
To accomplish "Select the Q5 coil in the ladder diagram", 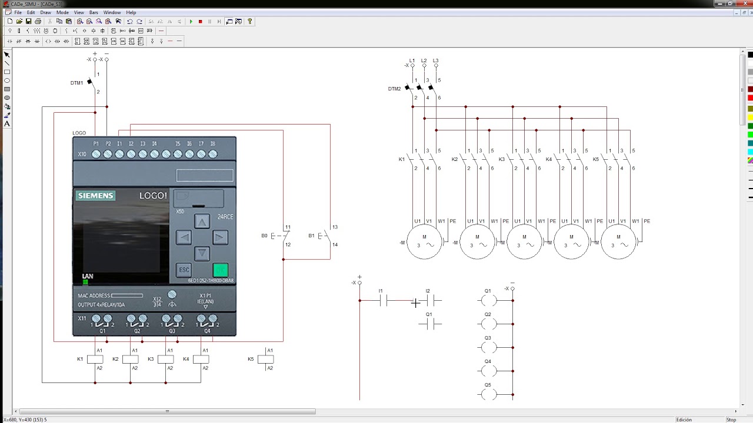I will tap(489, 394).
